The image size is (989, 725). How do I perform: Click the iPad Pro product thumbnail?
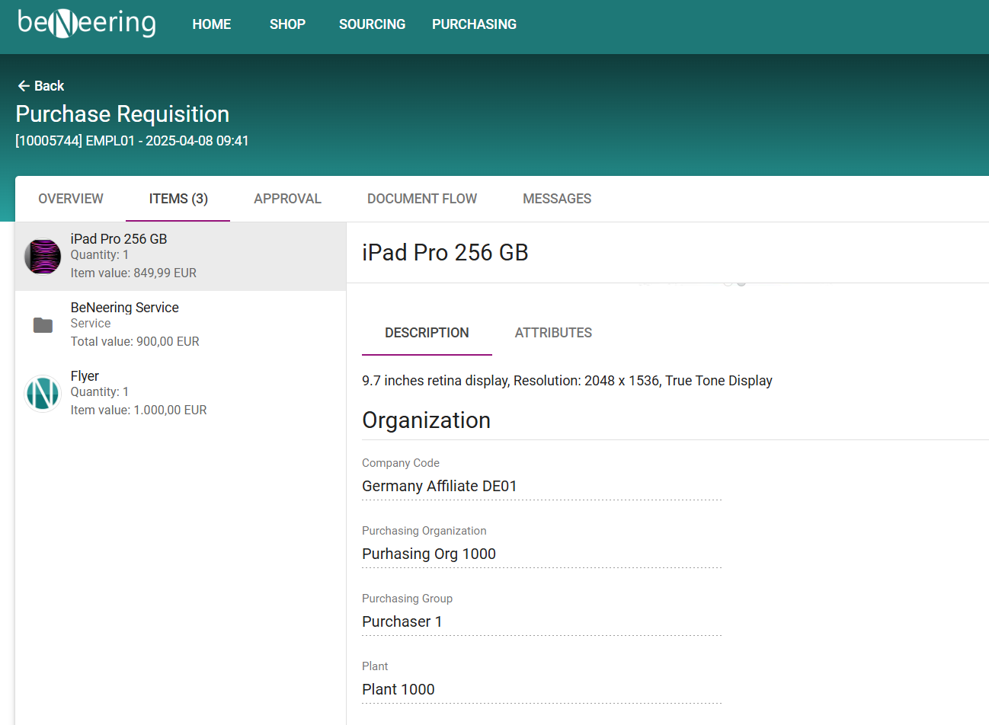click(x=43, y=256)
